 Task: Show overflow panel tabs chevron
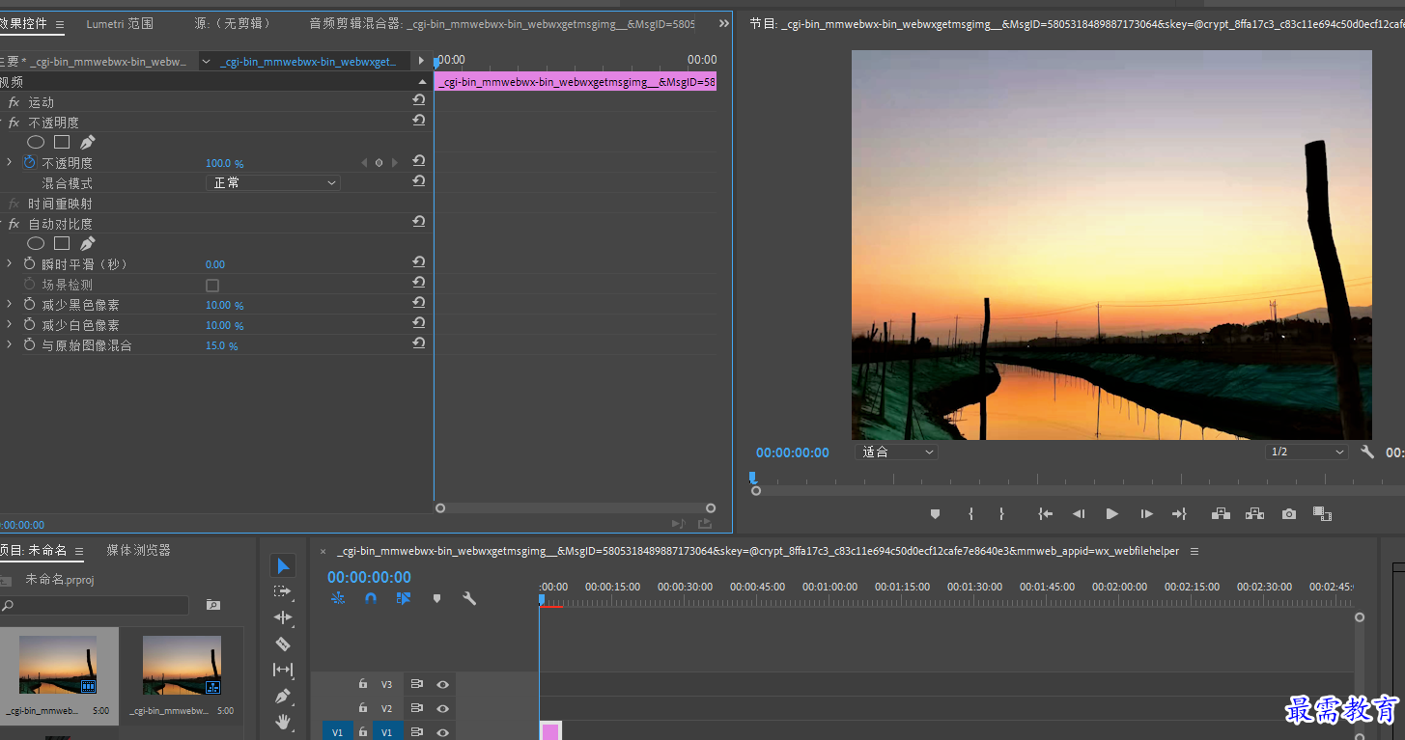click(724, 23)
